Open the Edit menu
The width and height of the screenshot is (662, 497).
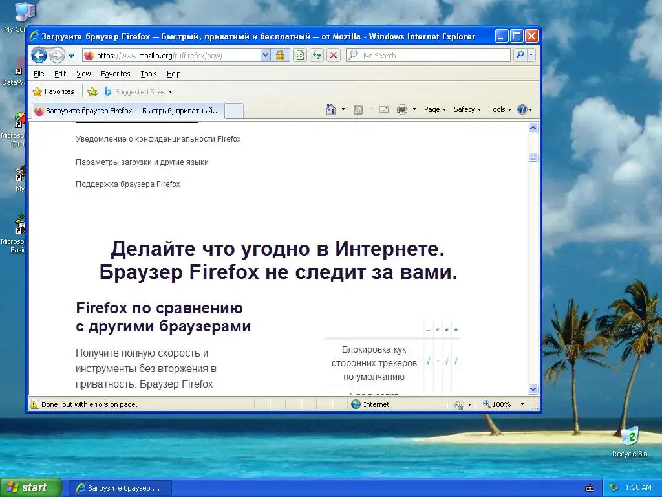[x=60, y=74]
